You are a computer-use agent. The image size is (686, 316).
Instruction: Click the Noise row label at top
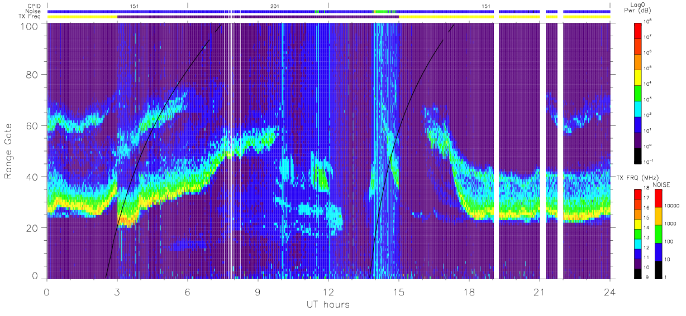[34, 11]
